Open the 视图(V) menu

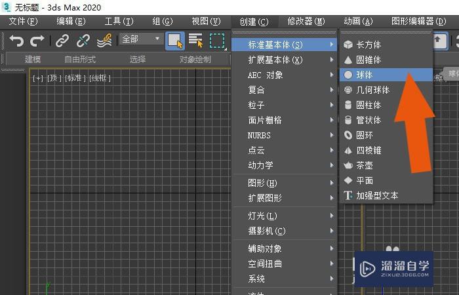(x=206, y=22)
